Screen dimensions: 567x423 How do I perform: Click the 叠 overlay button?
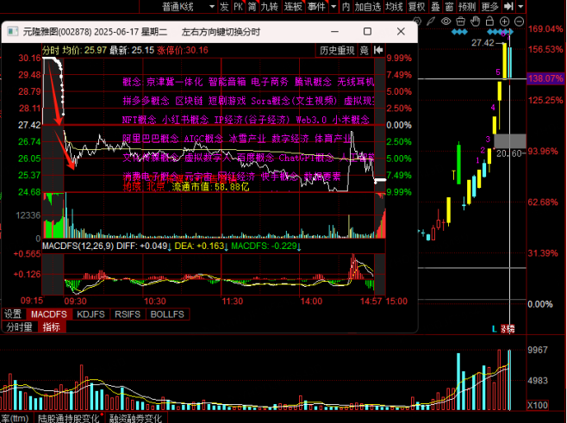click(435, 7)
